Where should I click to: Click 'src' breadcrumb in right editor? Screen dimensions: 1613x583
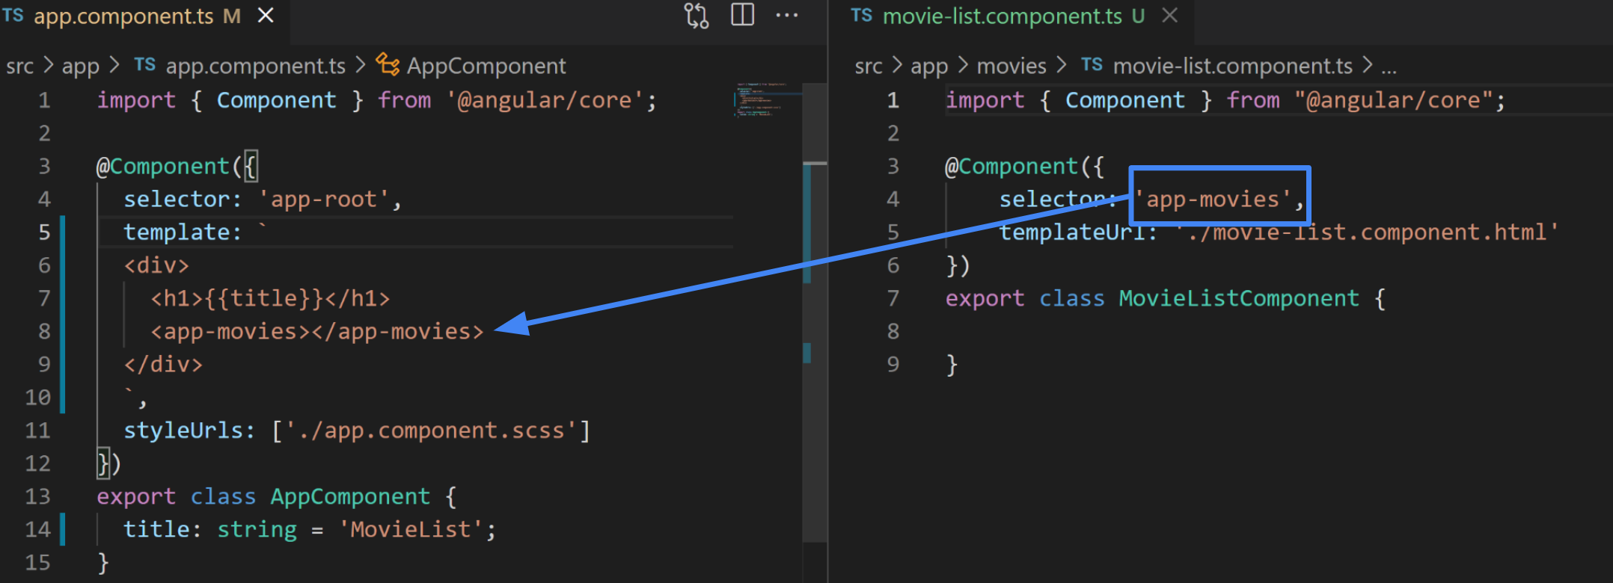(869, 67)
